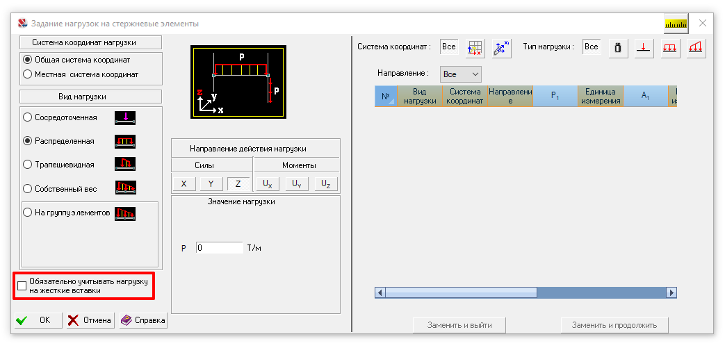
Task: Click Заменить и выйти button
Action: [459, 325]
